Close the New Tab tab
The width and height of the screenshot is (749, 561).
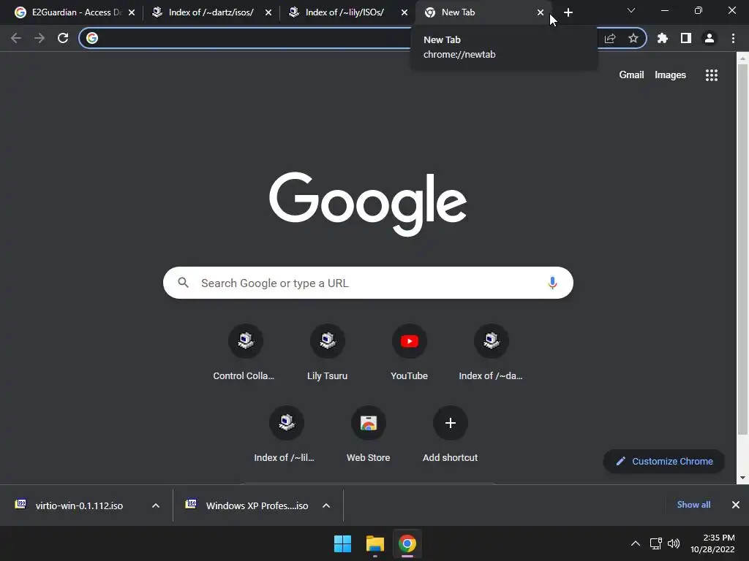tap(541, 12)
